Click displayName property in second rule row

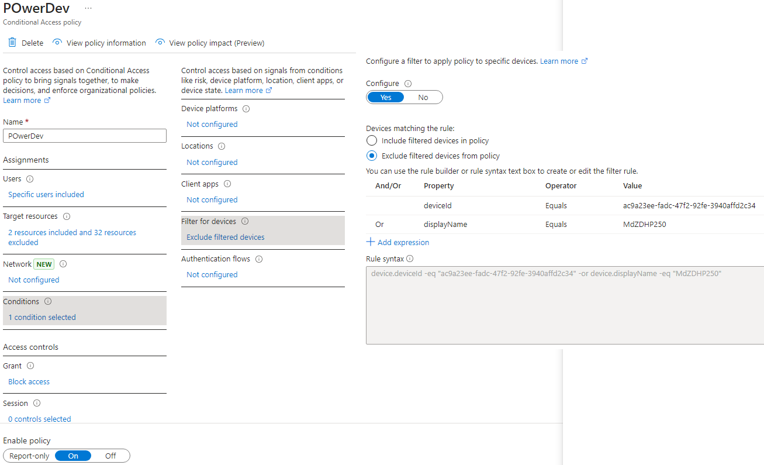click(445, 225)
